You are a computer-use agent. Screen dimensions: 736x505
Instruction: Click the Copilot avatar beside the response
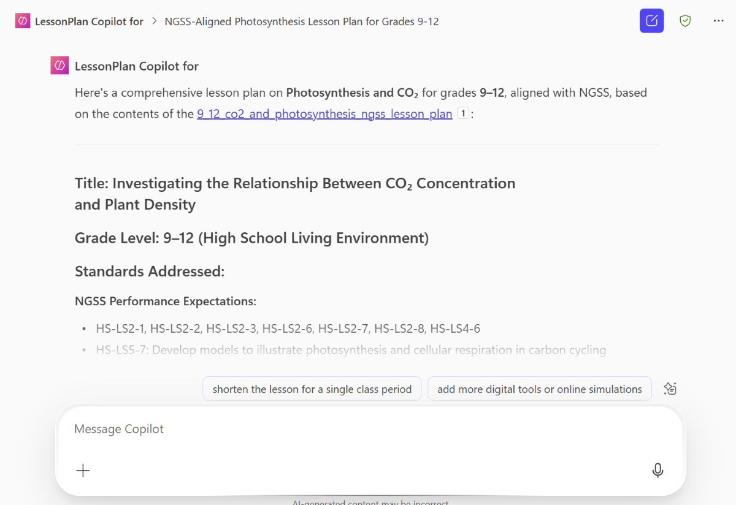pos(59,64)
